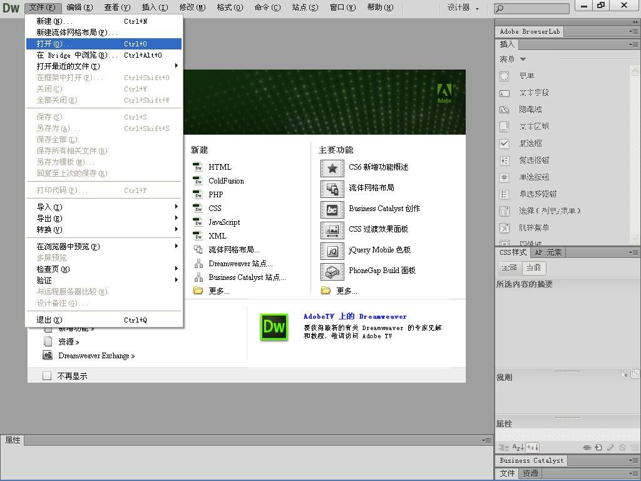Open the 设计器 workspace dropdown
The image size is (641, 481).
463,8
